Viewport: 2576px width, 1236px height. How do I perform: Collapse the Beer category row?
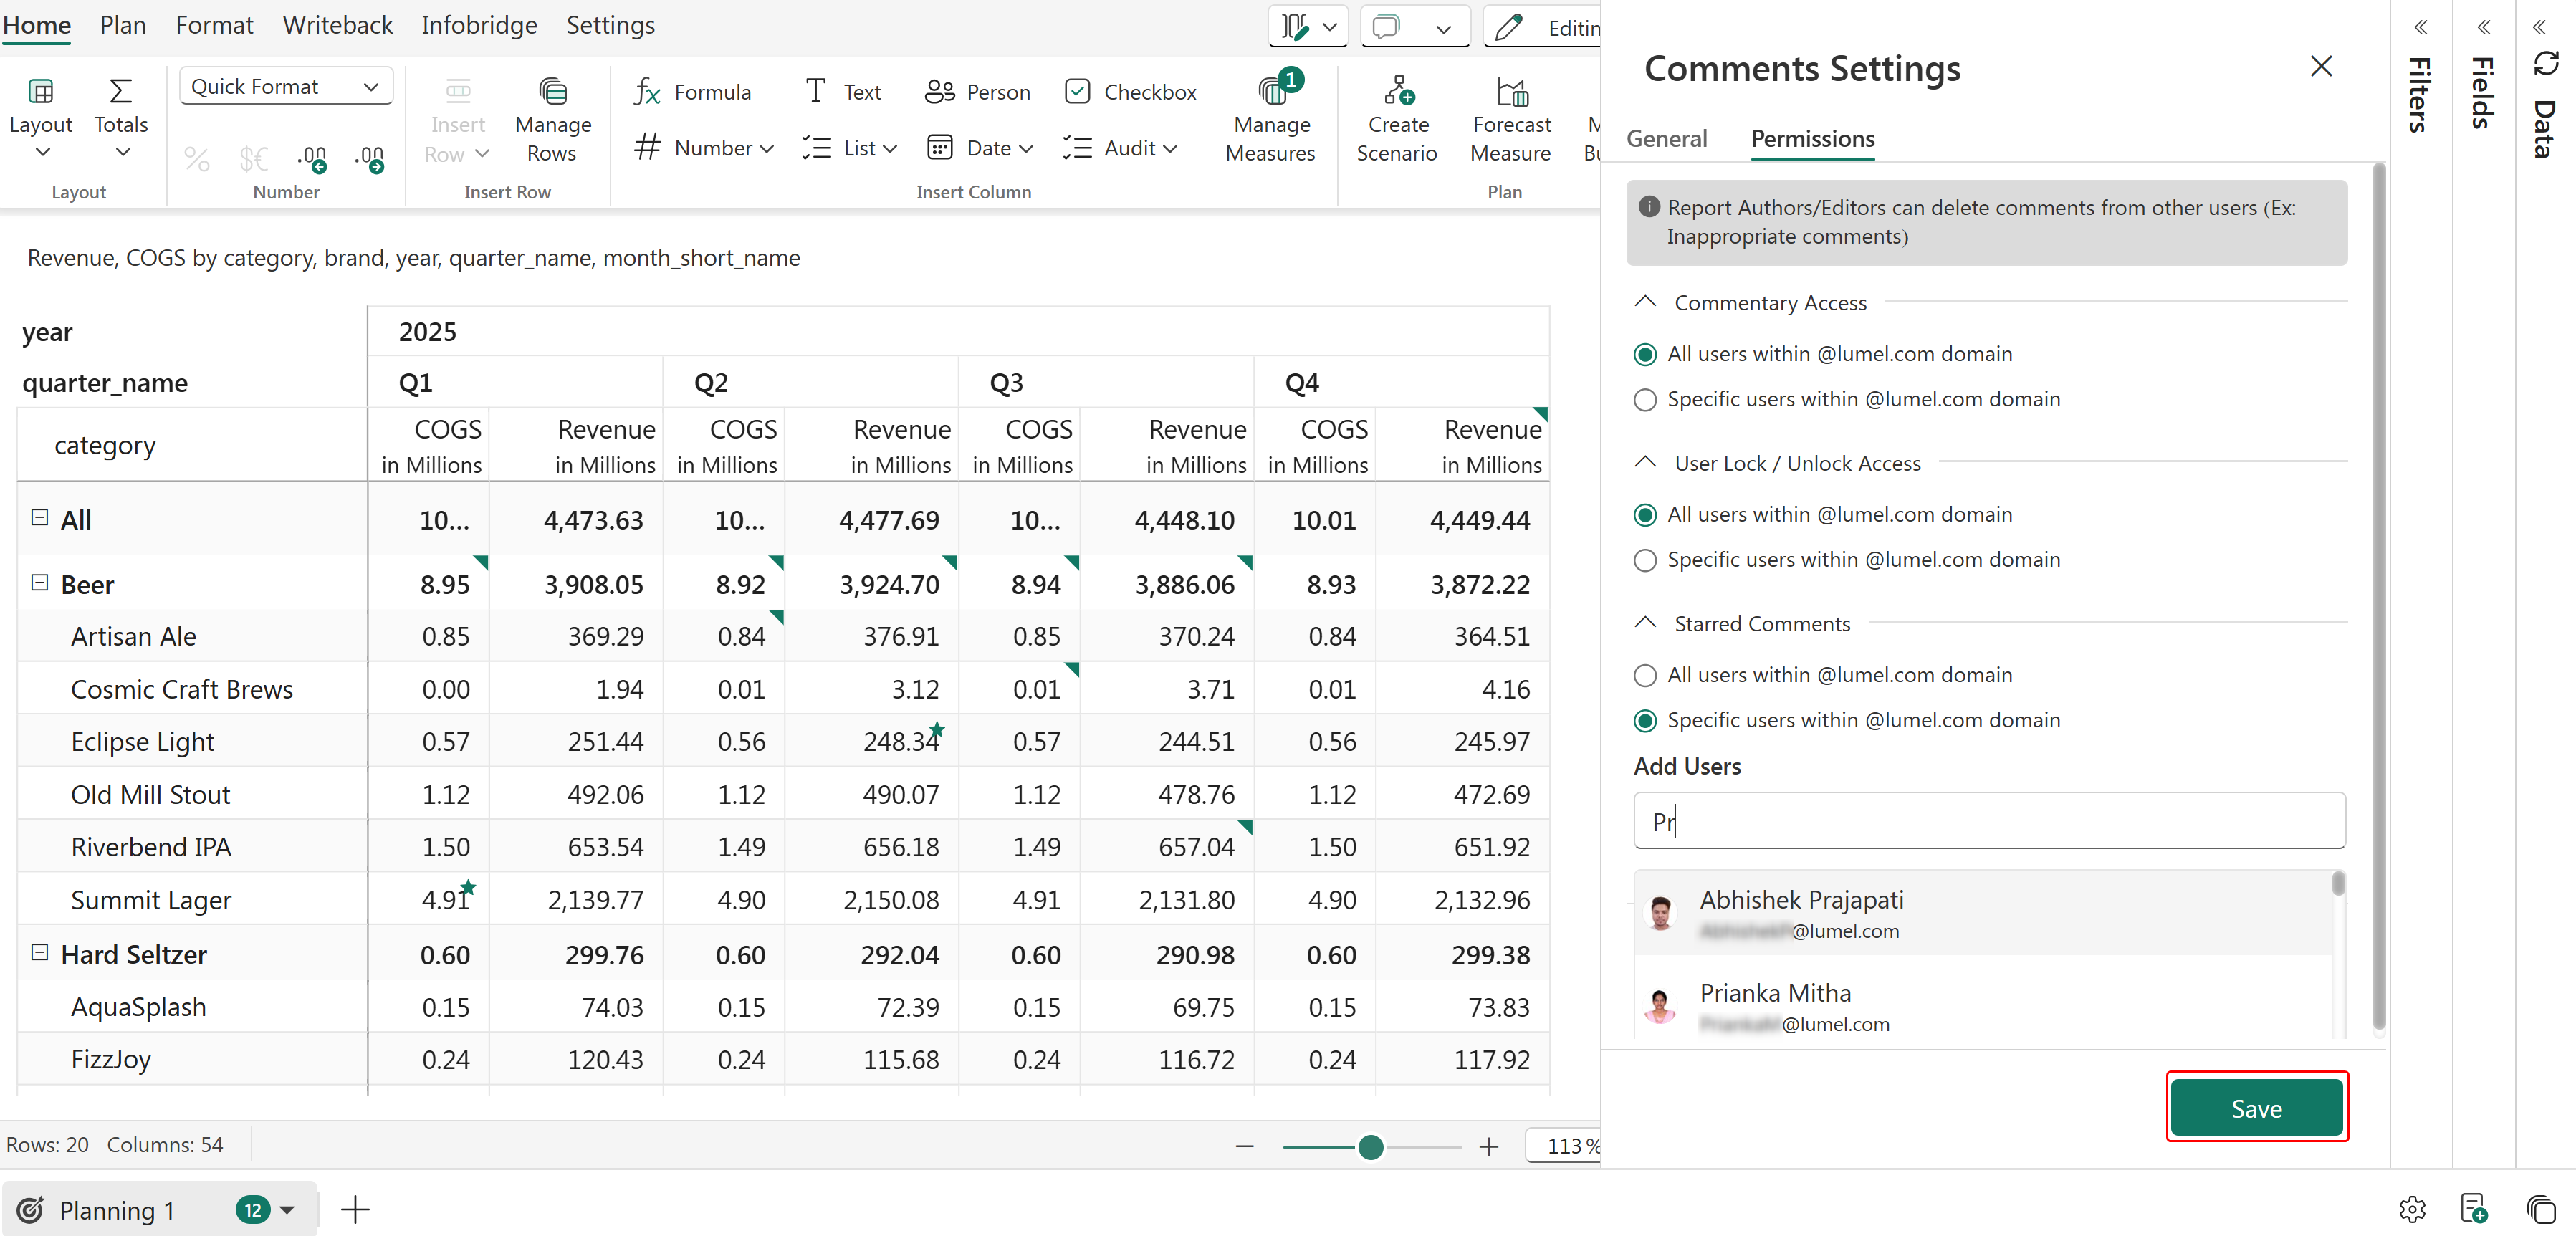tap(40, 583)
